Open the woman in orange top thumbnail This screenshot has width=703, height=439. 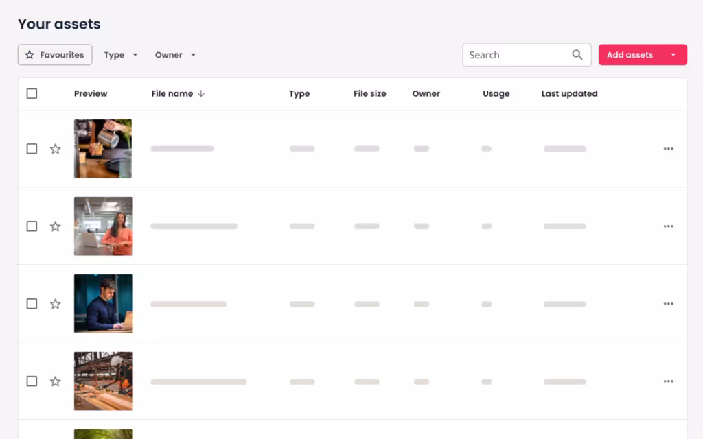click(x=103, y=226)
